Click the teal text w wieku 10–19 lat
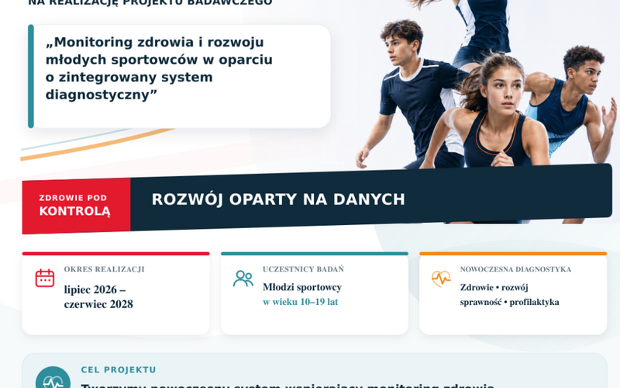The image size is (620, 388). pyautogui.click(x=301, y=302)
